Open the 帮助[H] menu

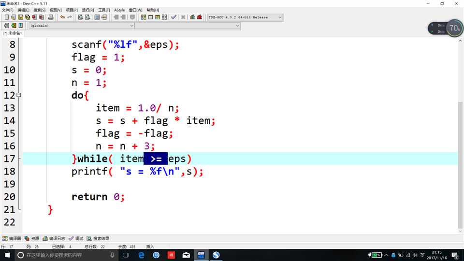point(153,10)
